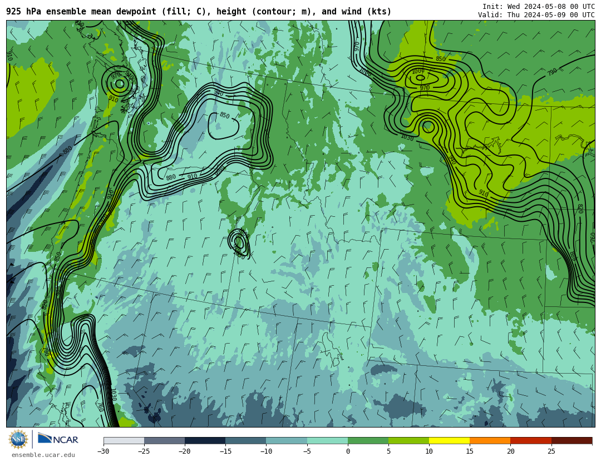Click the 5 to 10 lime swatch
This screenshot has height=462, width=601.
[408, 440]
